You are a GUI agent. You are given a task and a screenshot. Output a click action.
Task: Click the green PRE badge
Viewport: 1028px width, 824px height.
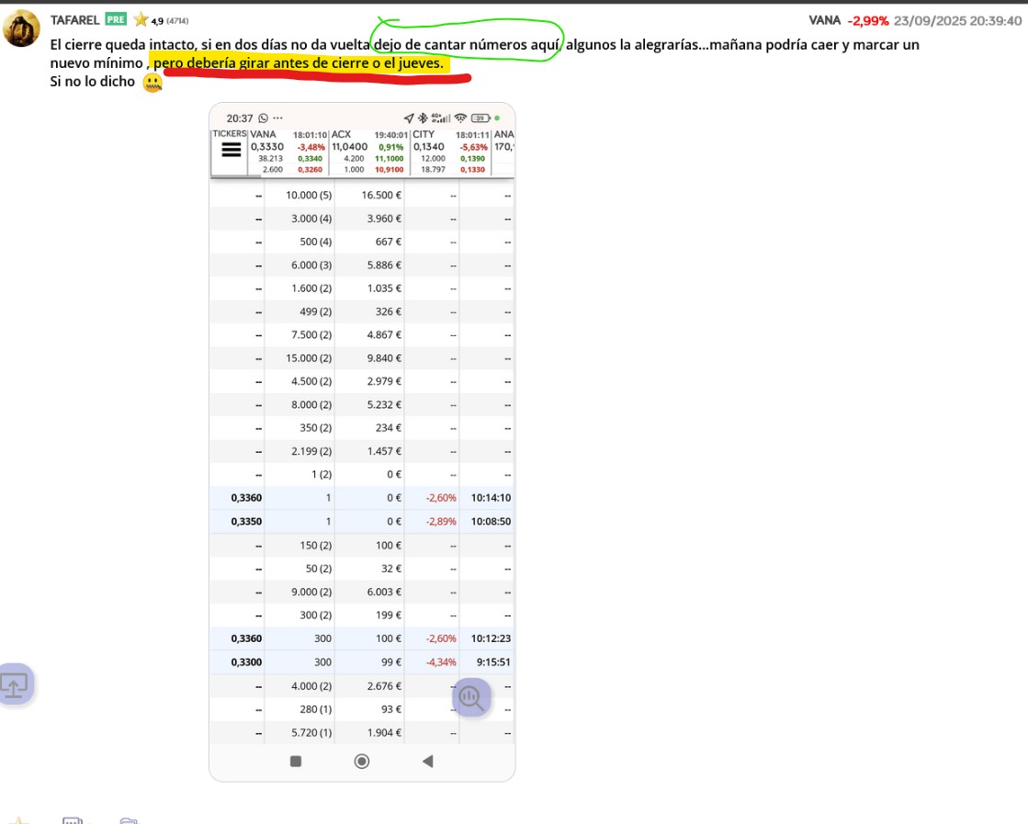pos(116,19)
